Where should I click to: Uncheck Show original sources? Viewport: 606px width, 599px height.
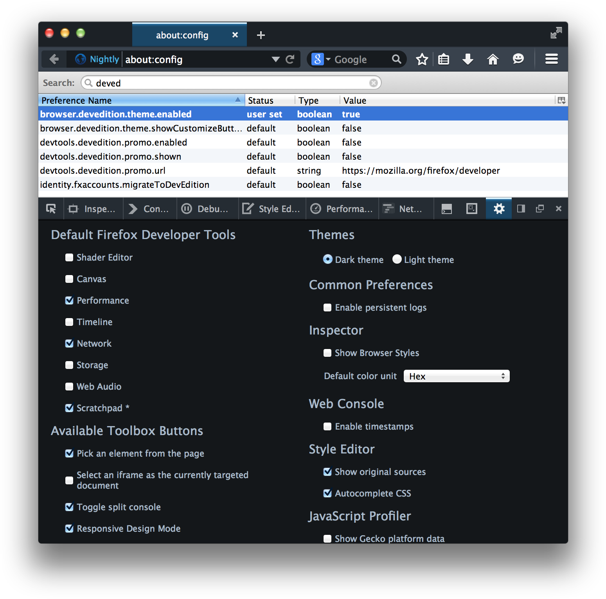point(327,471)
